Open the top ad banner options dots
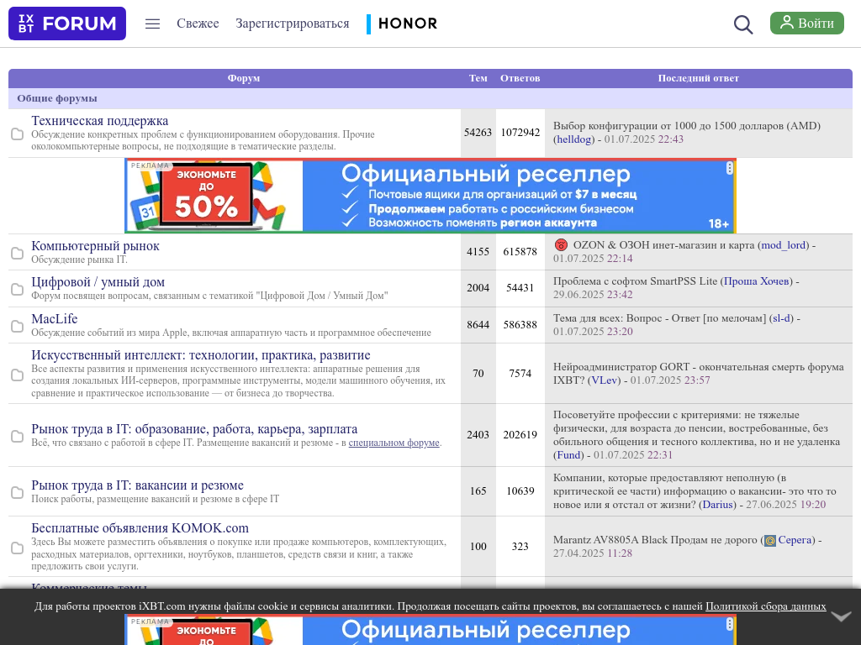The width and height of the screenshot is (861, 645). click(729, 168)
